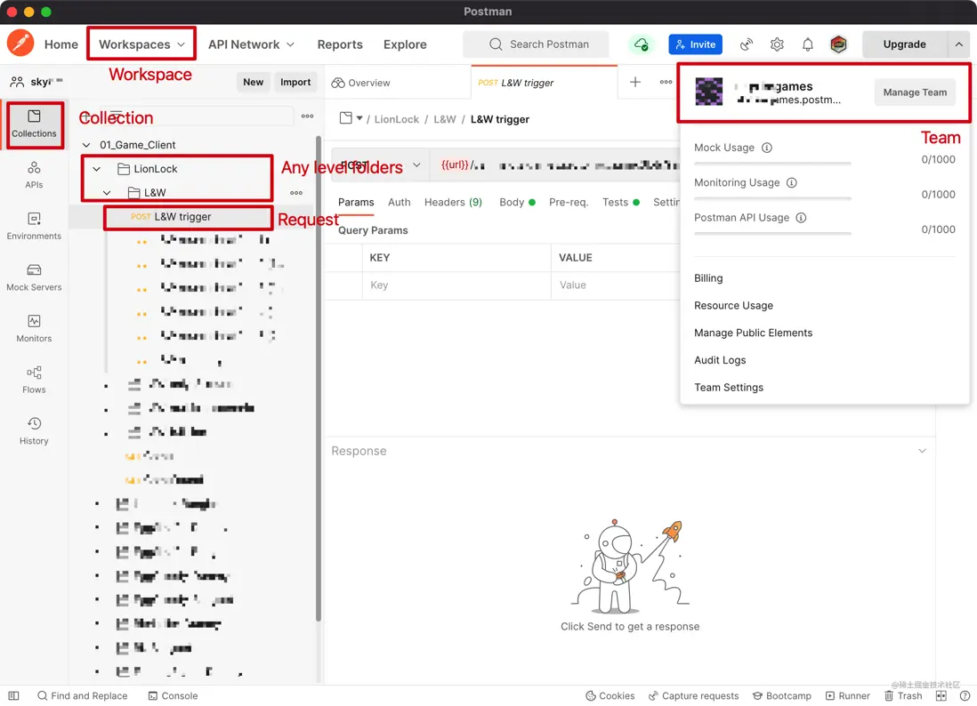Image resolution: width=977 pixels, height=706 pixels.
Task: Select the Tests tab
Action: 620,202
